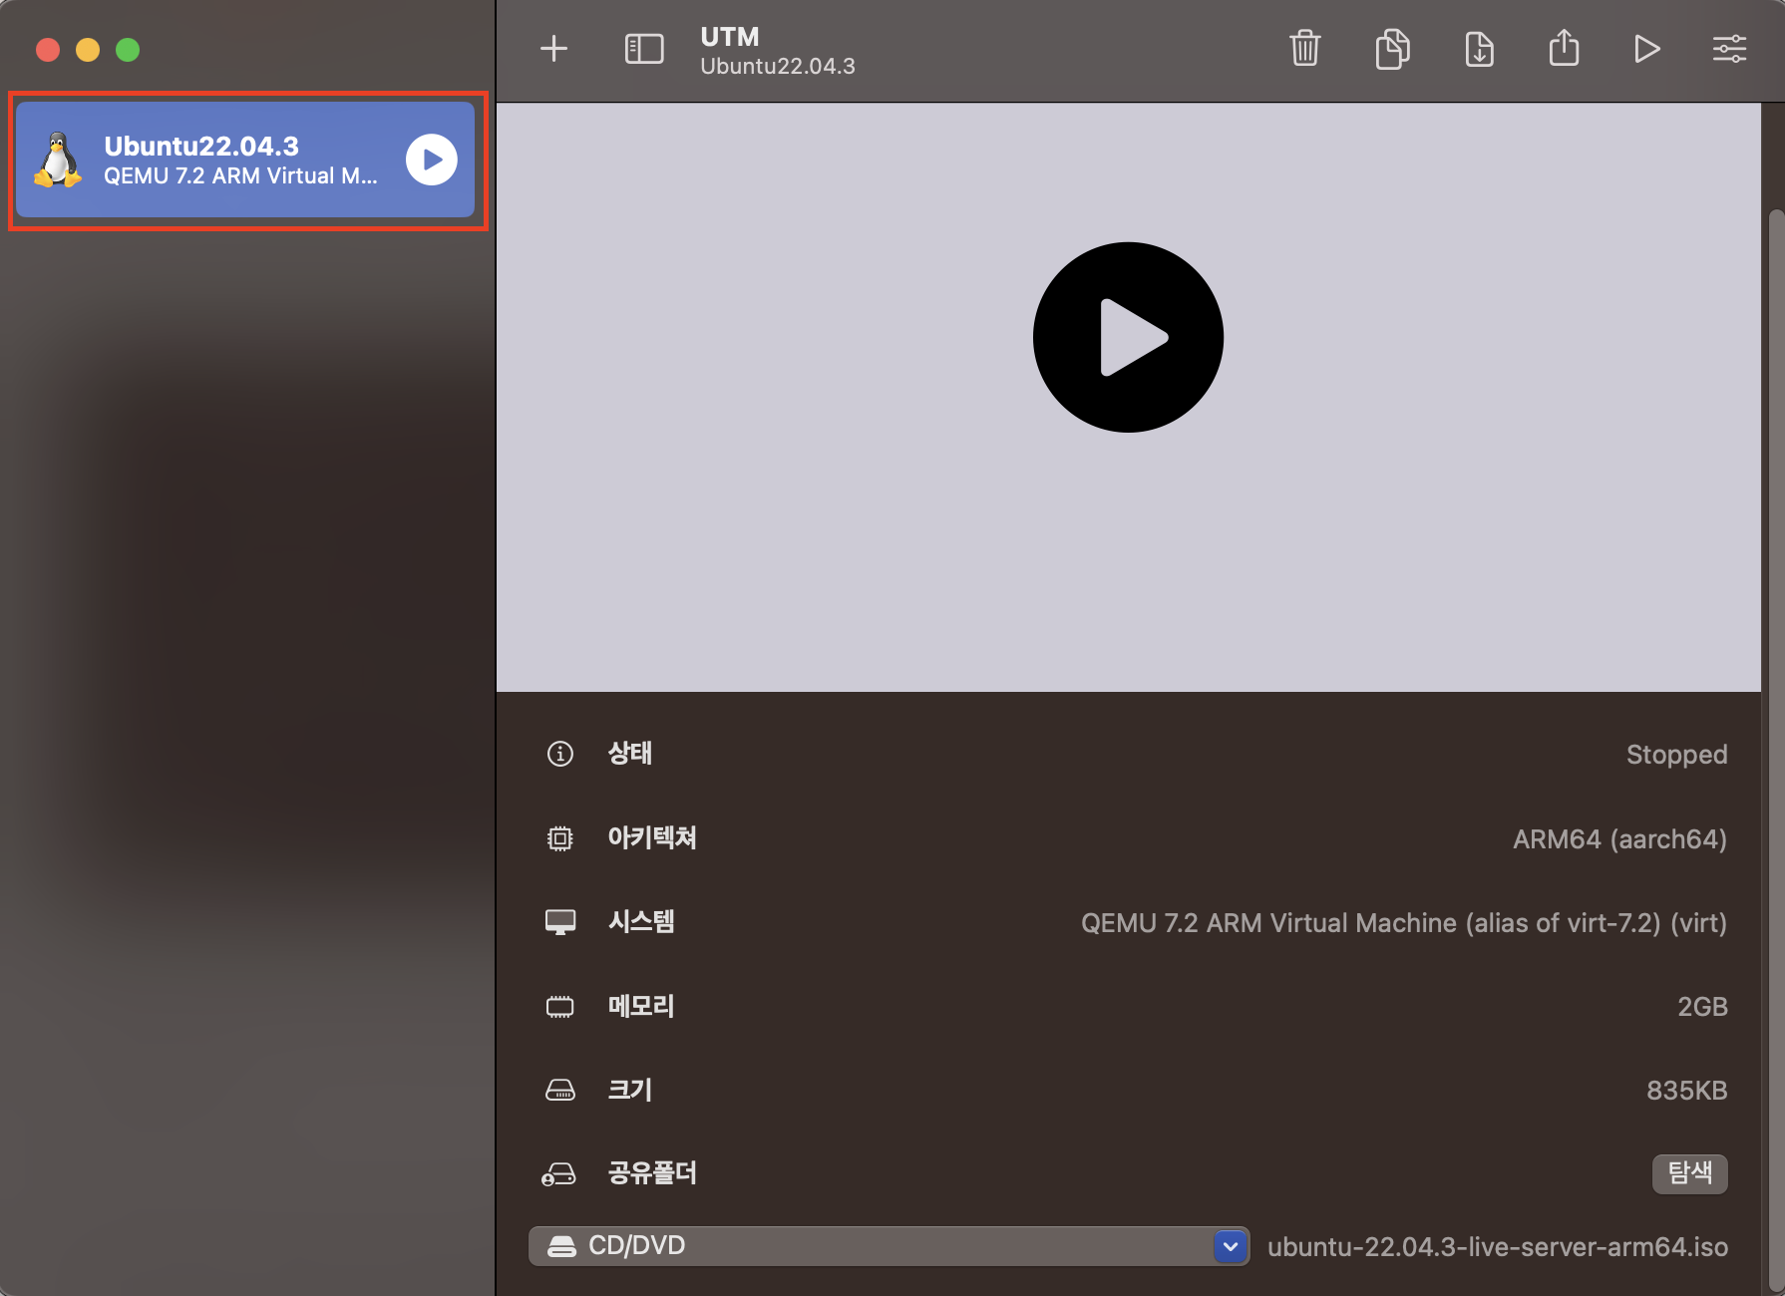This screenshot has height=1296, width=1785.
Task: Click the Stopped status value
Action: 1677,755
